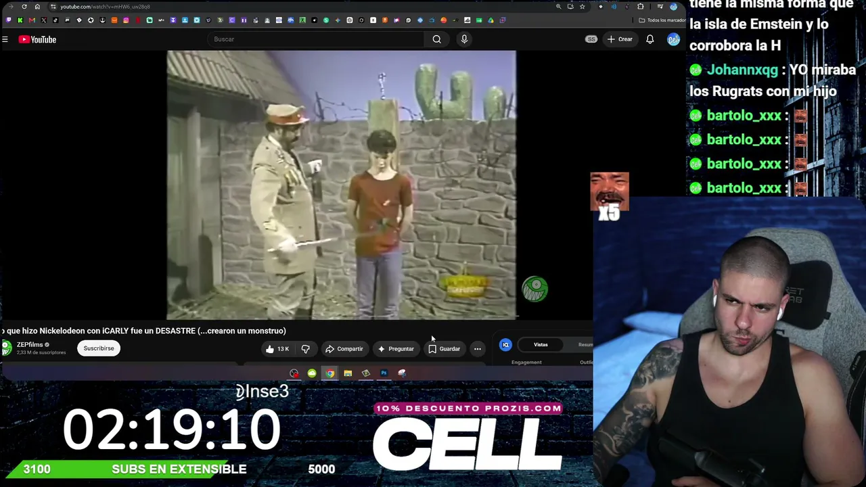Focus the Buscar search field
Viewport: 866px width, 487px height.
tap(315, 39)
